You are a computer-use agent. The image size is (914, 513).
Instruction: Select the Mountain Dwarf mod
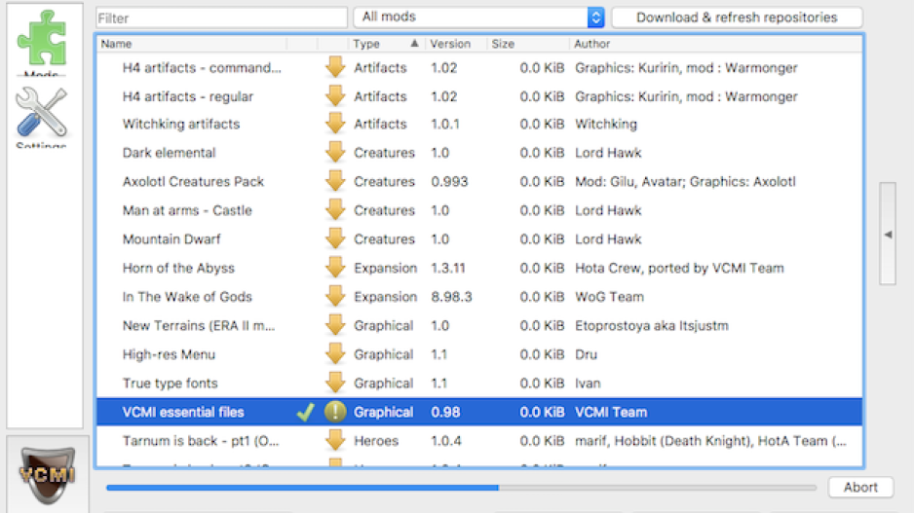171,239
